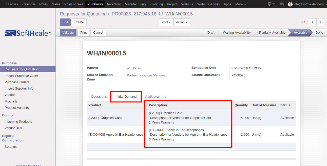This screenshot has height=166, width=327.
Task: Open the Discuss menu
Action: point(12,4)
